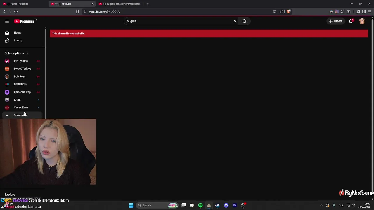
Task: Click the search magnifier button
Action: 245,21
